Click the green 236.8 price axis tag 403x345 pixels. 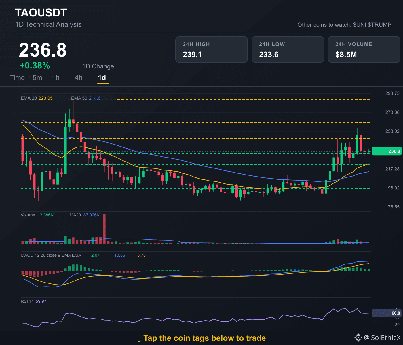(x=387, y=151)
